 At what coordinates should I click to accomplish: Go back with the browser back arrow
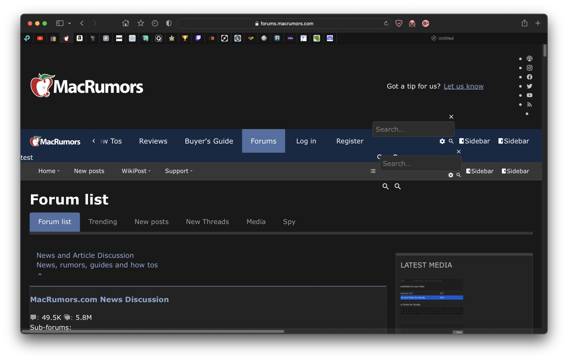(82, 23)
